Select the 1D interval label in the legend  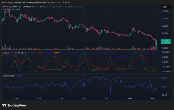(20, 7)
